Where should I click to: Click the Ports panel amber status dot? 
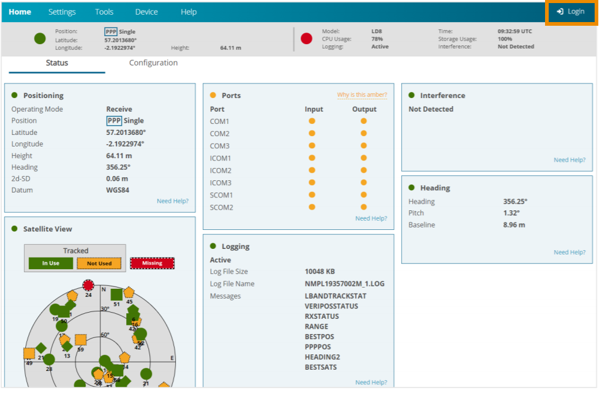[213, 95]
